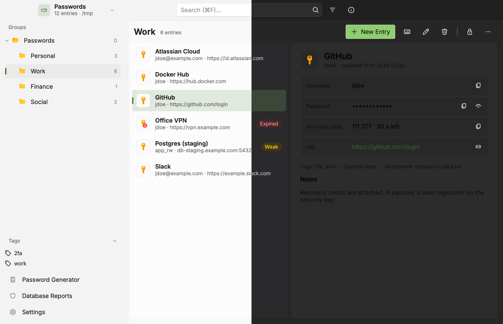This screenshot has height=324, width=503.
Task: Click the Passwords database icon in header
Action: [44, 10]
